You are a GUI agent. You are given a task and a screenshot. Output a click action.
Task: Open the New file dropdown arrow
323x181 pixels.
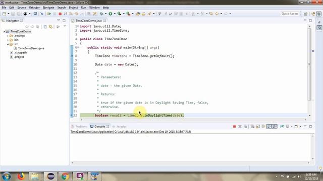pos(9,14)
